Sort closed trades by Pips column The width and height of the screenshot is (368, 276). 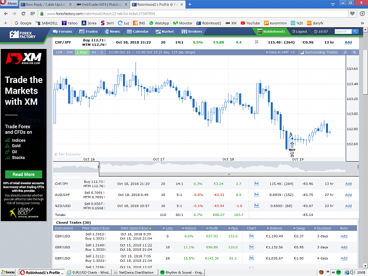(233, 228)
